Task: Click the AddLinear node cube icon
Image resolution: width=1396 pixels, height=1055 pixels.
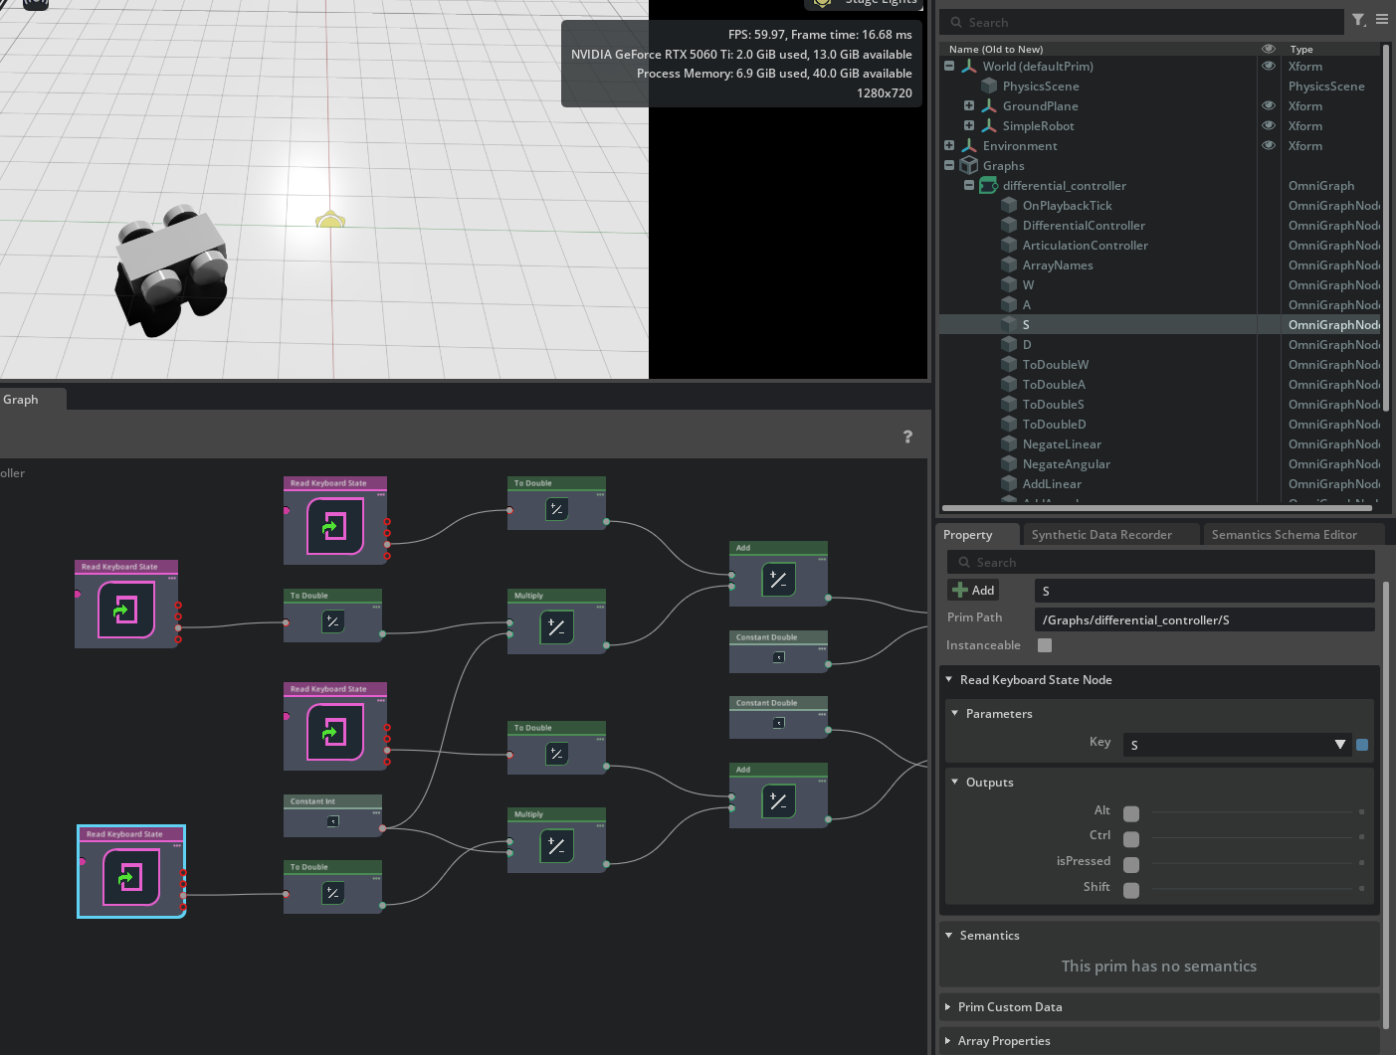Action: 1009,484
